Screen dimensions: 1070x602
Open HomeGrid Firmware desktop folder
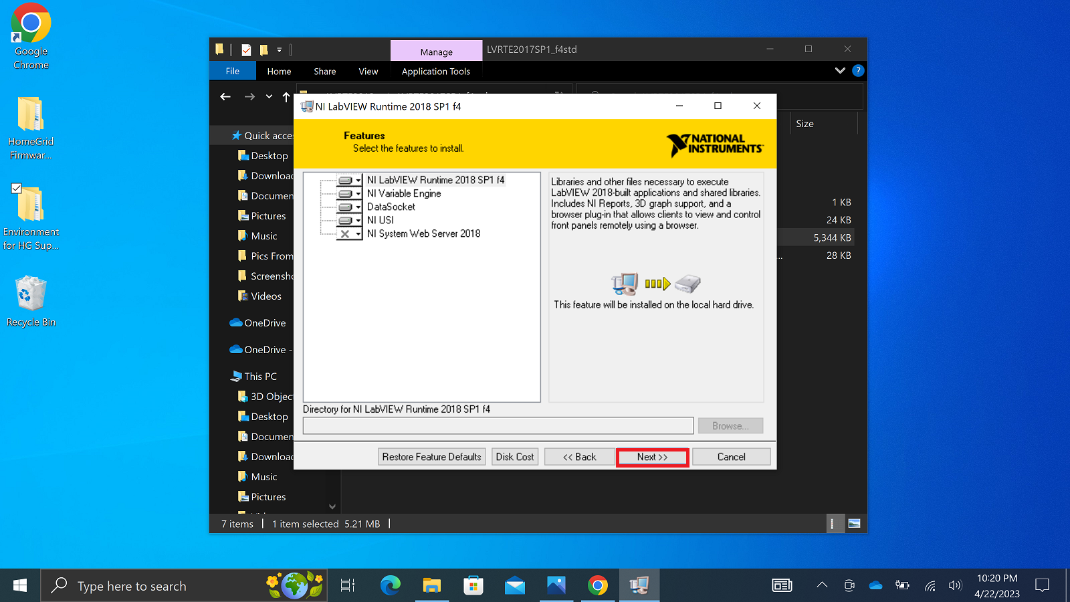[31, 128]
